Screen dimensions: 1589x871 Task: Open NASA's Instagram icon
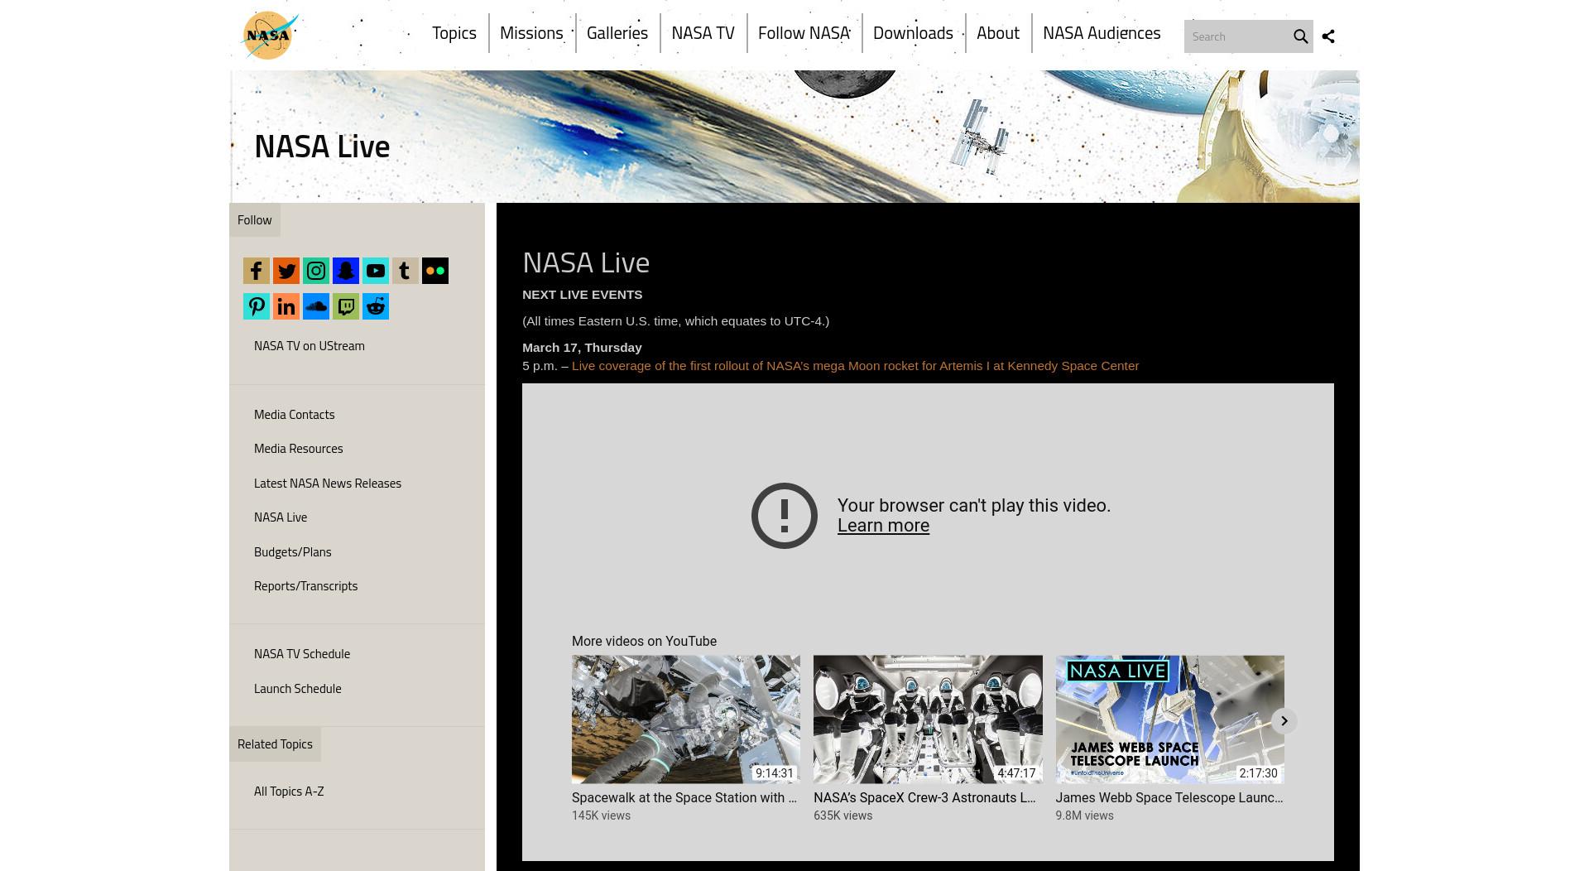[316, 271]
